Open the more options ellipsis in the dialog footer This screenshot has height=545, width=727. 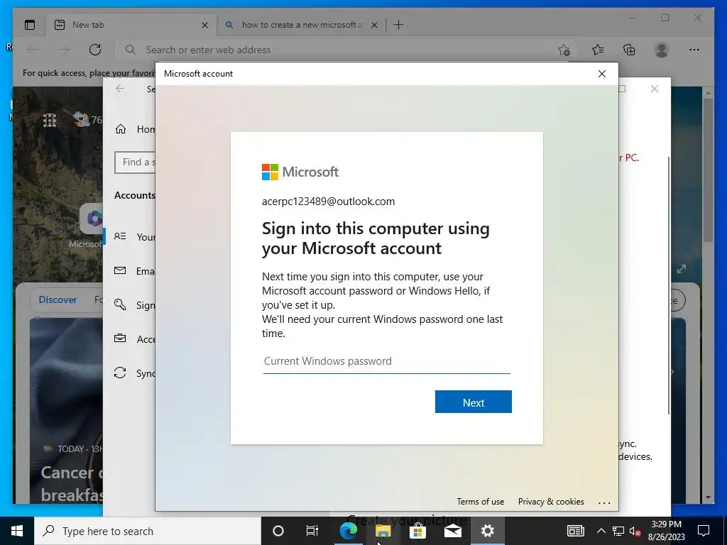point(604,502)
